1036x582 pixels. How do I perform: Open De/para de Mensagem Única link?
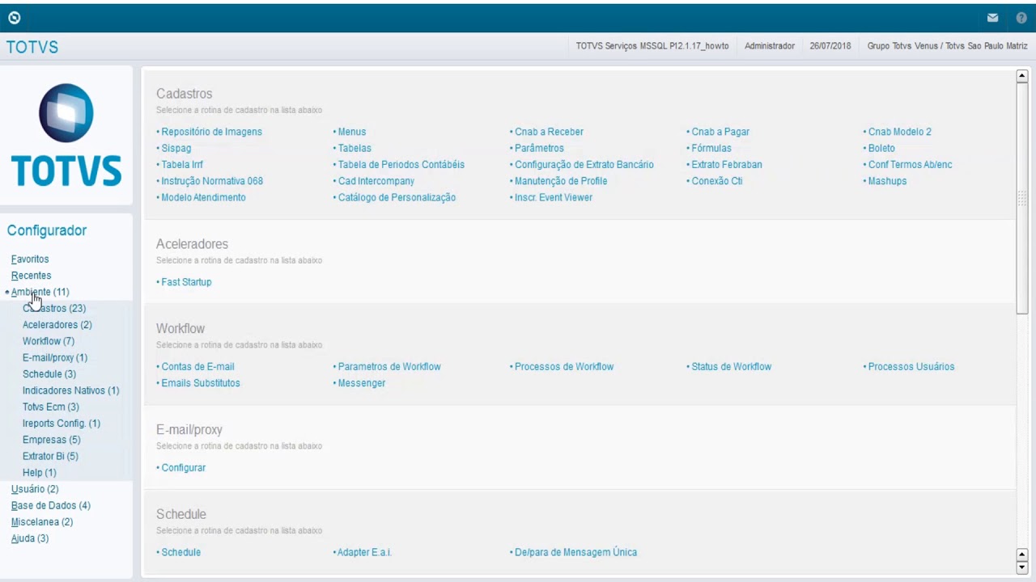tap(576, 553)
